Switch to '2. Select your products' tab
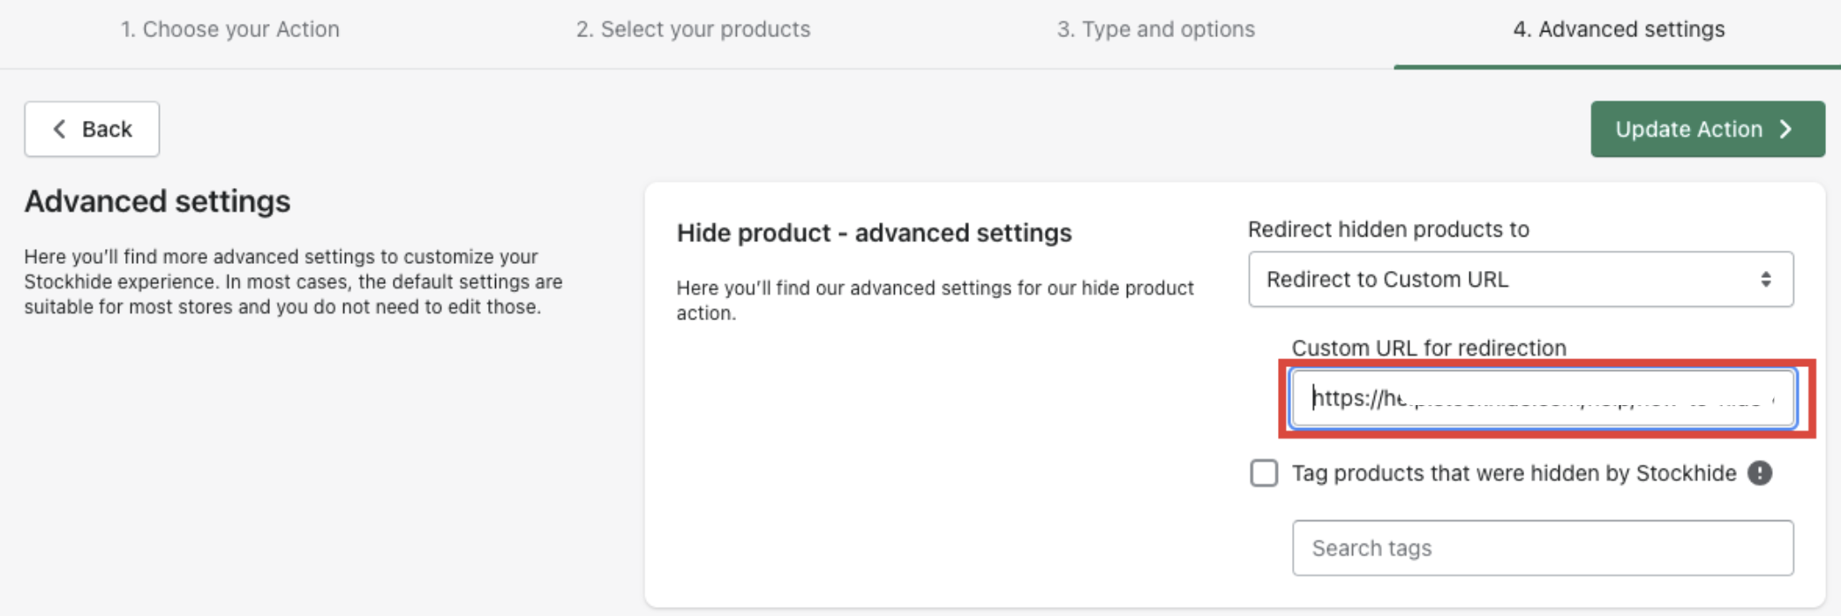Viewport: 1841px width, 616px height. [x=693, y=29]
